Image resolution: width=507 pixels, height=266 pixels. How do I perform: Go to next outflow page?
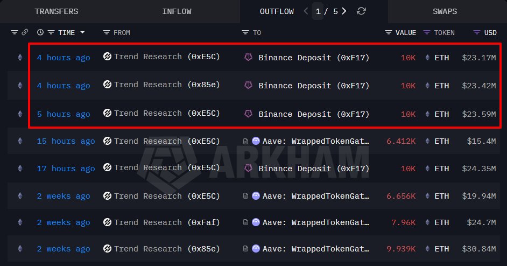pos(344,11)
